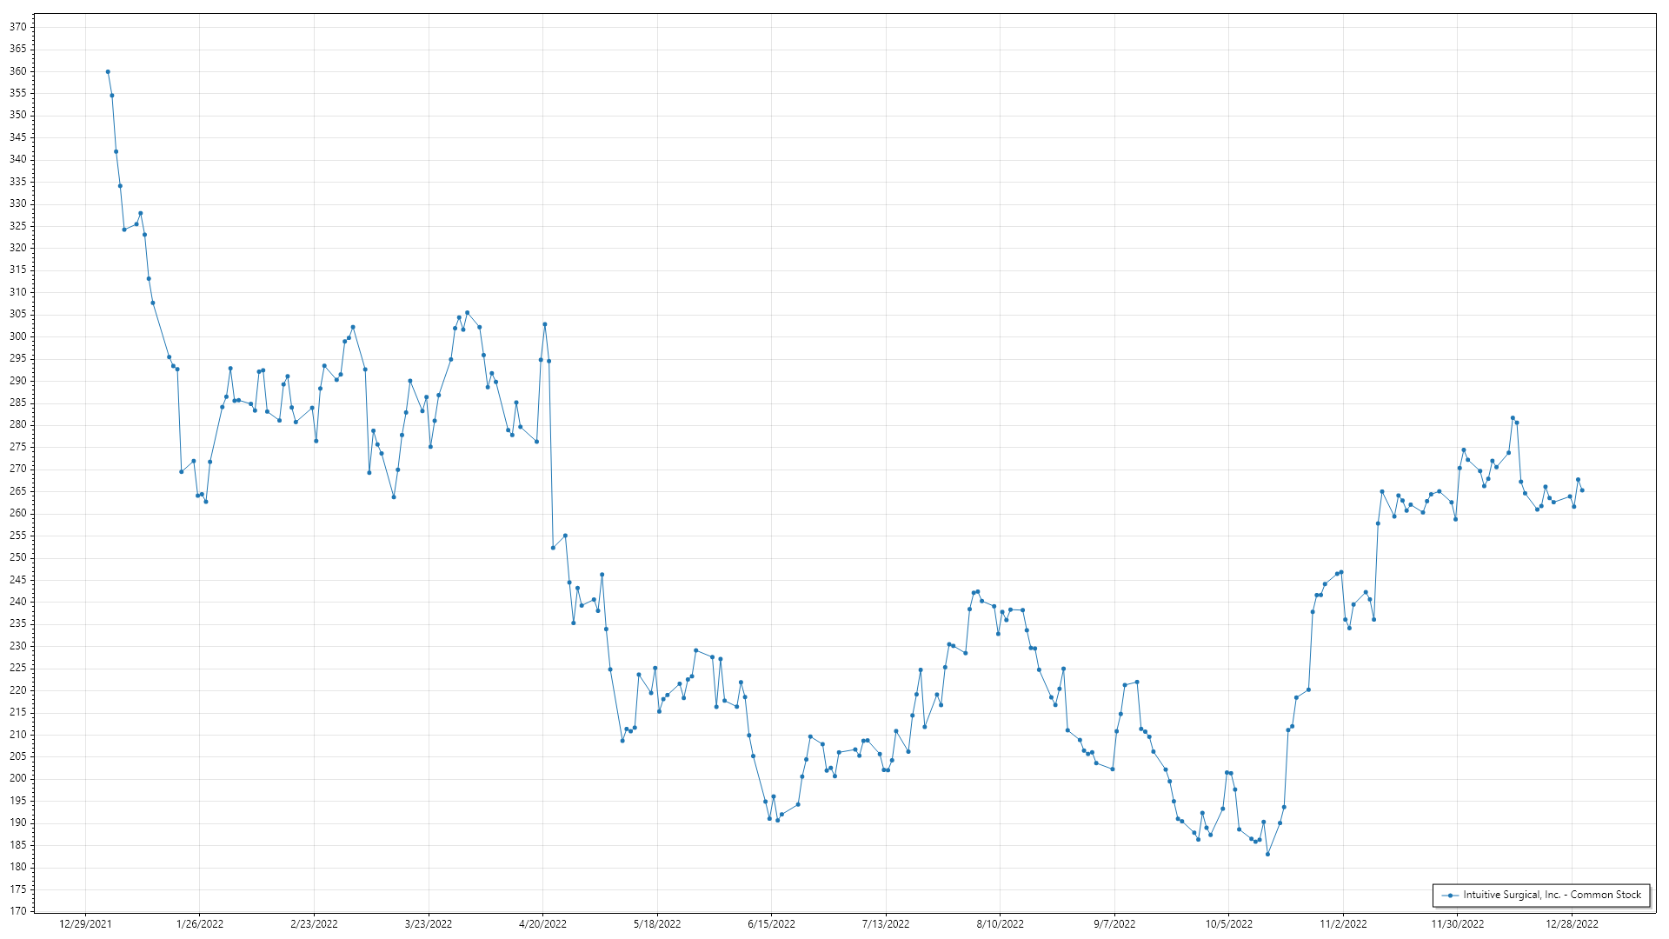Click the December peak point near 282
Viewport: 1669px width, 939px height.
click(1513, 418)
